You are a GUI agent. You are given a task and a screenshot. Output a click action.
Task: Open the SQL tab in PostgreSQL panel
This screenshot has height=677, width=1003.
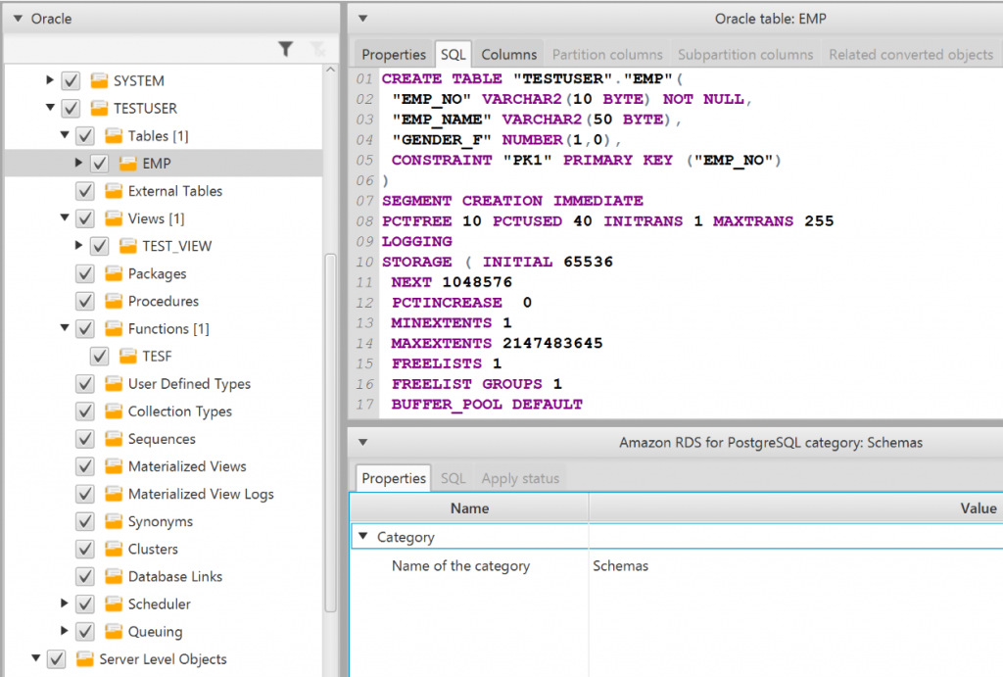click(x=453, y=478)
